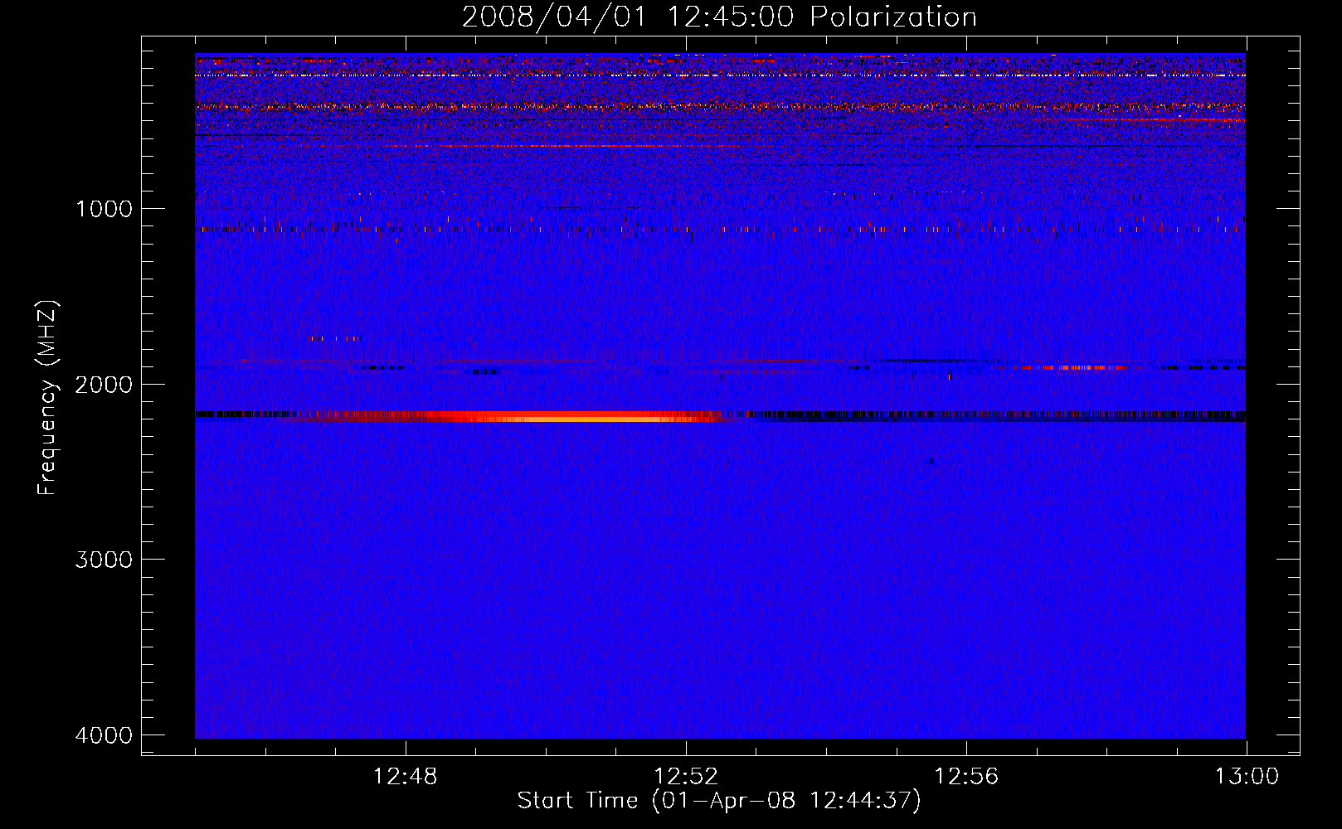This screenshot has height=829, width=1342.
Task: Click the 12:56 time tick label
Action: [966, 777]
